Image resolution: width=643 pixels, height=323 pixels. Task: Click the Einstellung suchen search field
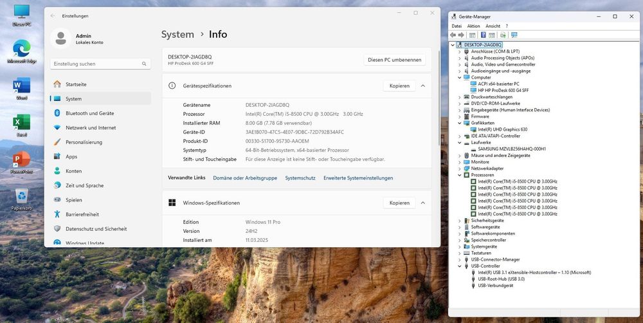(x=95, y=64)
